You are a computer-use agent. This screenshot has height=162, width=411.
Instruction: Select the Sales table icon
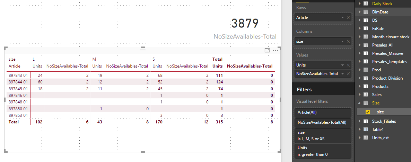366,95
